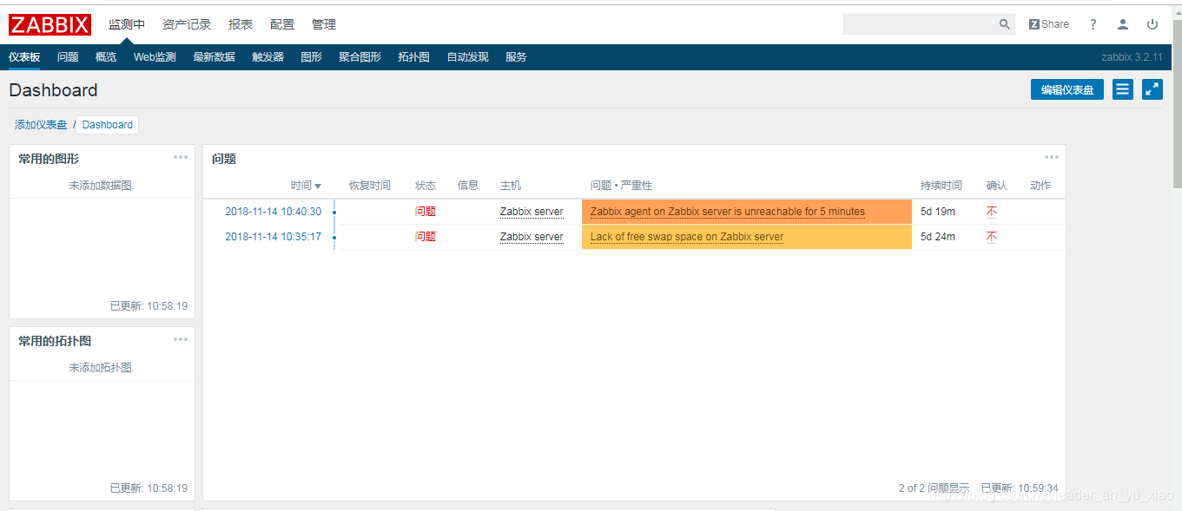Screen dimensions: 1182x511
Task: Click the search magnifier icon
Action: click(1005, 24)
